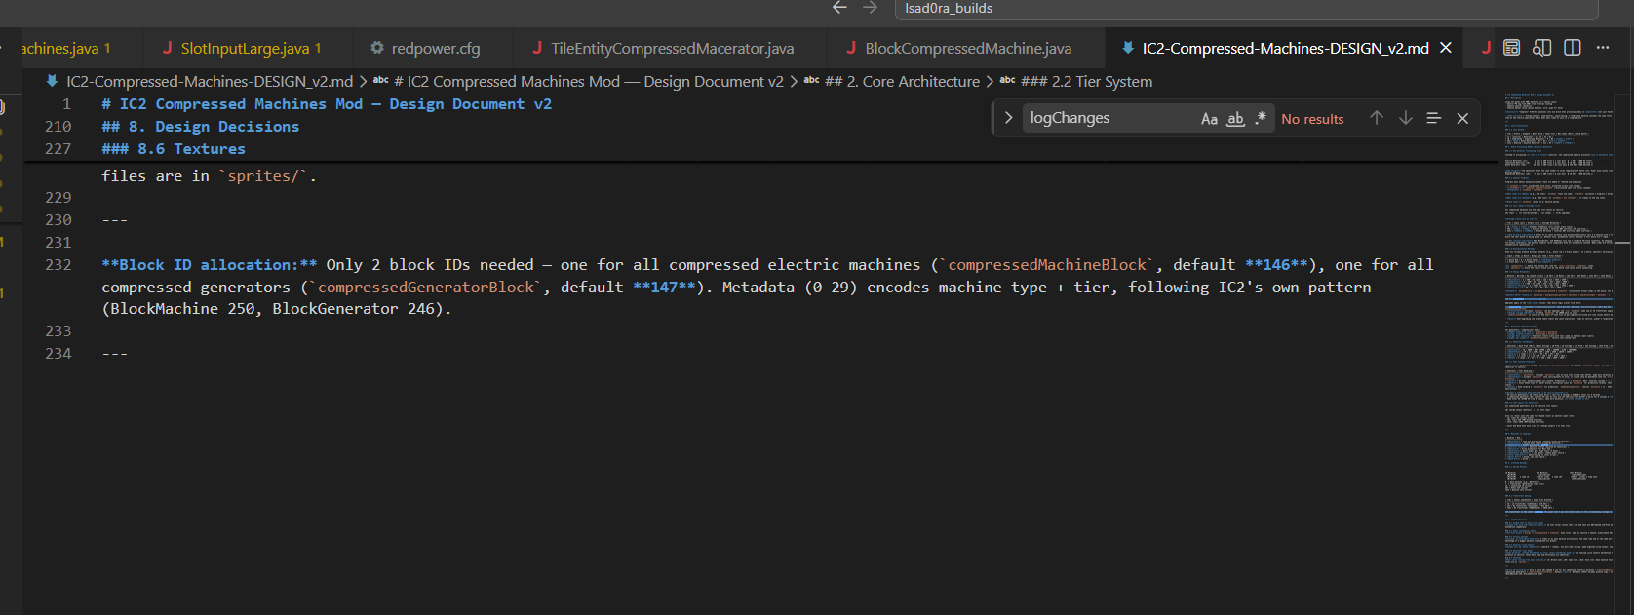The width and height of the screenshot is (1634, 615).
Task: Click the Java icon on TileEntityCompressedMacerator tab
Action: [x=537, y=48]
